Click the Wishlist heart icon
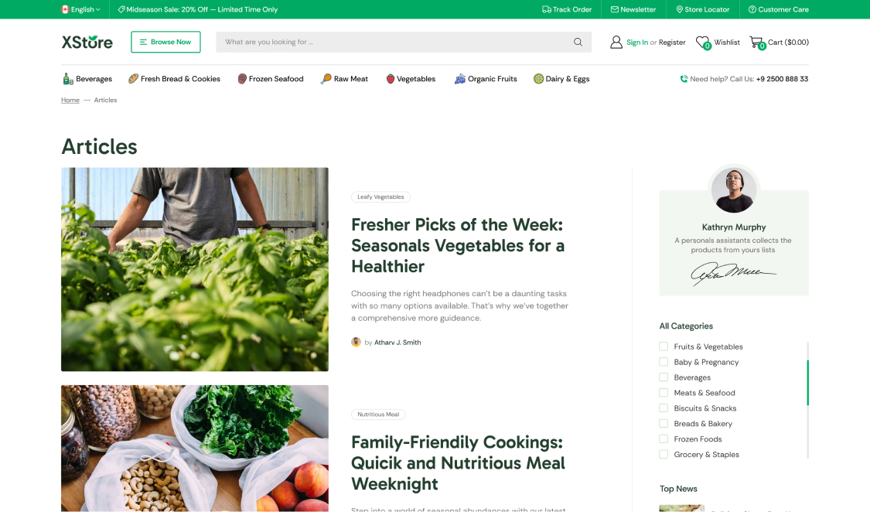The width and height of the screenshot is (870, 512). click(x=703, y=43)
